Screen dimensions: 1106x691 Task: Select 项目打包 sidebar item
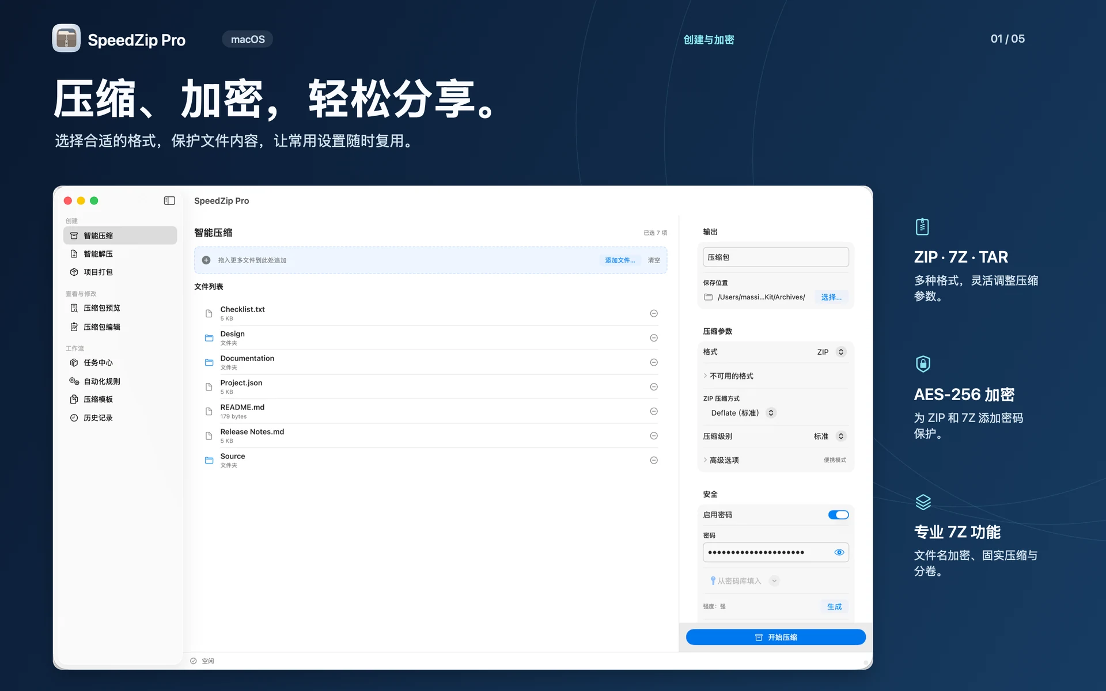pyautogui.click(x=120, y=272)
